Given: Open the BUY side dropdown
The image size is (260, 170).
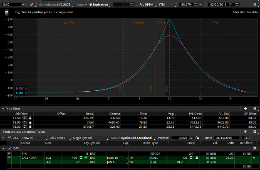Looking at the screenshot, I should coord(53,158).
